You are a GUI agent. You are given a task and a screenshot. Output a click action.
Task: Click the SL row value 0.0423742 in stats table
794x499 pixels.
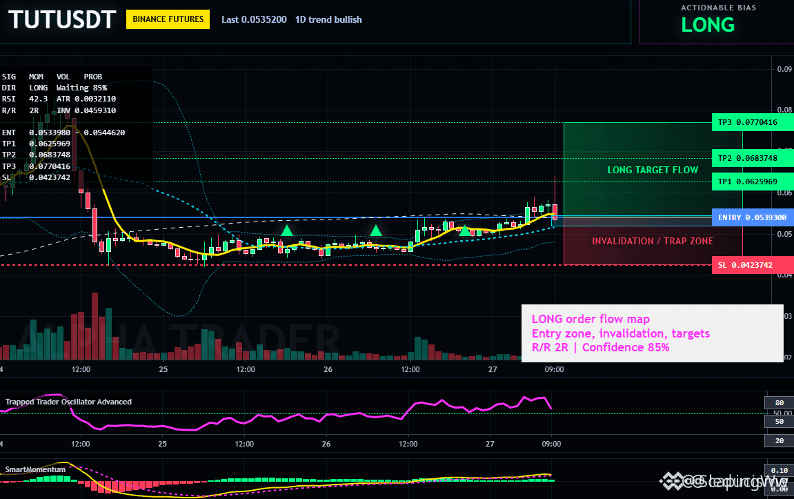[x=50, y=177]
